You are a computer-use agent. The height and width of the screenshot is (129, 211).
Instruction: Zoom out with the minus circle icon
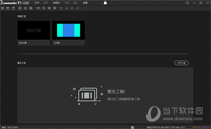[x=25, y=8]
